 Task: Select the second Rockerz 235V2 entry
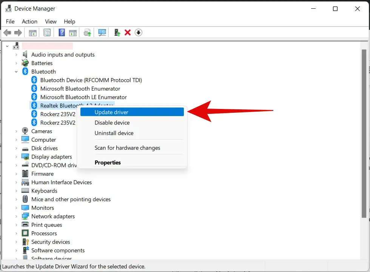pos(58,123)
